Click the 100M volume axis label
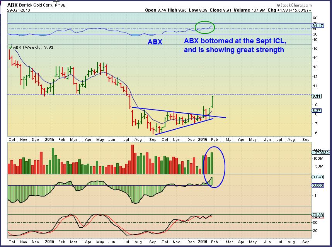332x247 pixels. pos(318,159)
